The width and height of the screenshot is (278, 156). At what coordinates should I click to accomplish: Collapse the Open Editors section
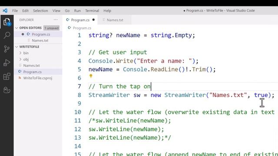pos(17,28)
